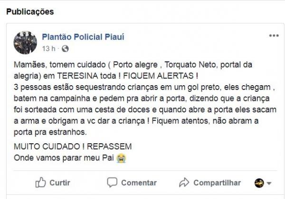Screen dimensions: 285x199
Task: Click the Comentar label
Action: 139,183
